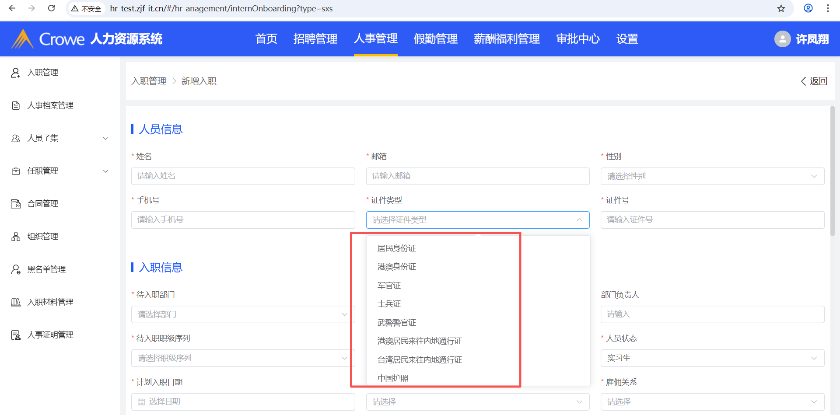This screenshot has height=415, width=840.
Task: Click the 入职材料管理 books icon
Action: pos(16,302)
